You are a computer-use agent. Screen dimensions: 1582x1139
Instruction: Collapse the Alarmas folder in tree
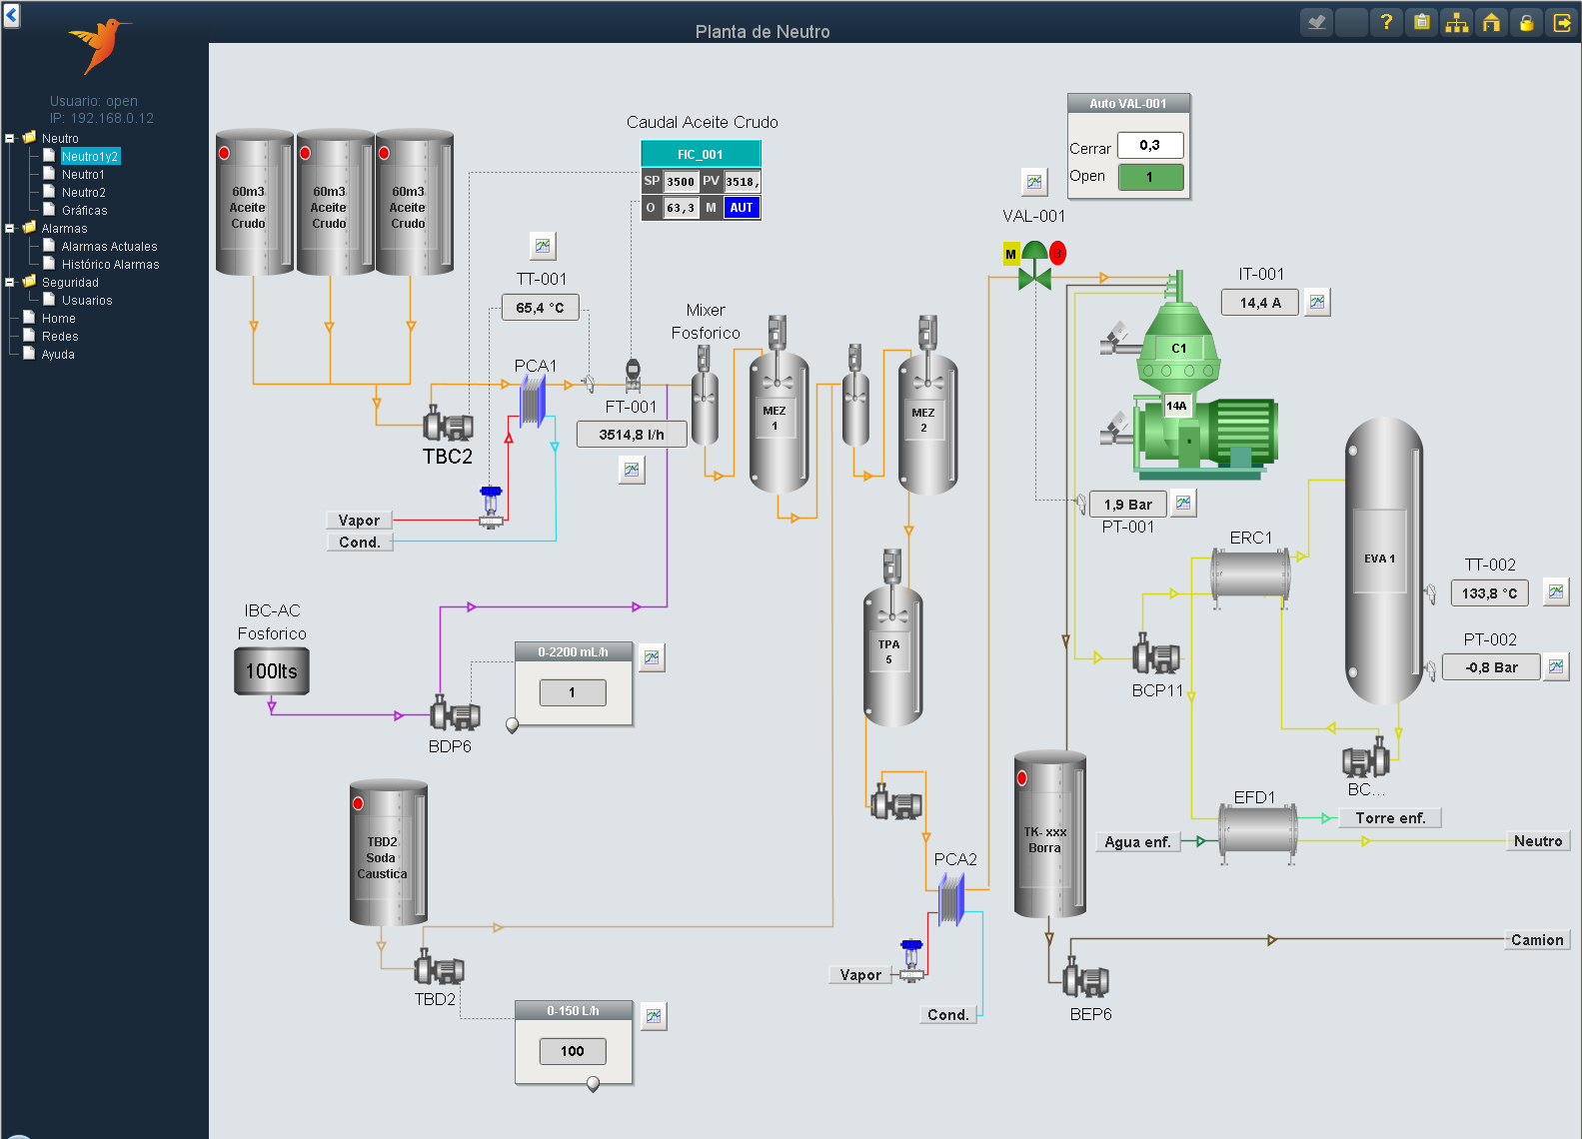[x=10, y=229]
